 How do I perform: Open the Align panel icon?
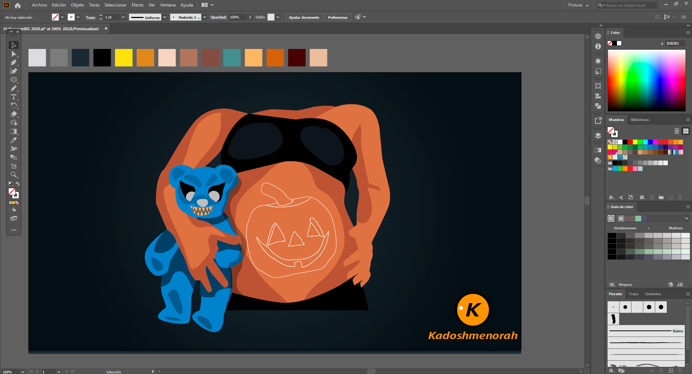click(598, 96)
